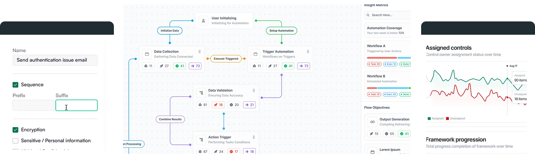Click the branch icon in Action Trigger node
The image size is (535, 160).
[x=201, y=140]
